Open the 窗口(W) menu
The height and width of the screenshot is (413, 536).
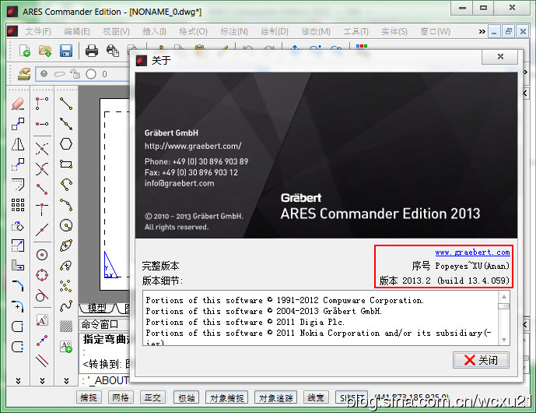pos(435,31)
